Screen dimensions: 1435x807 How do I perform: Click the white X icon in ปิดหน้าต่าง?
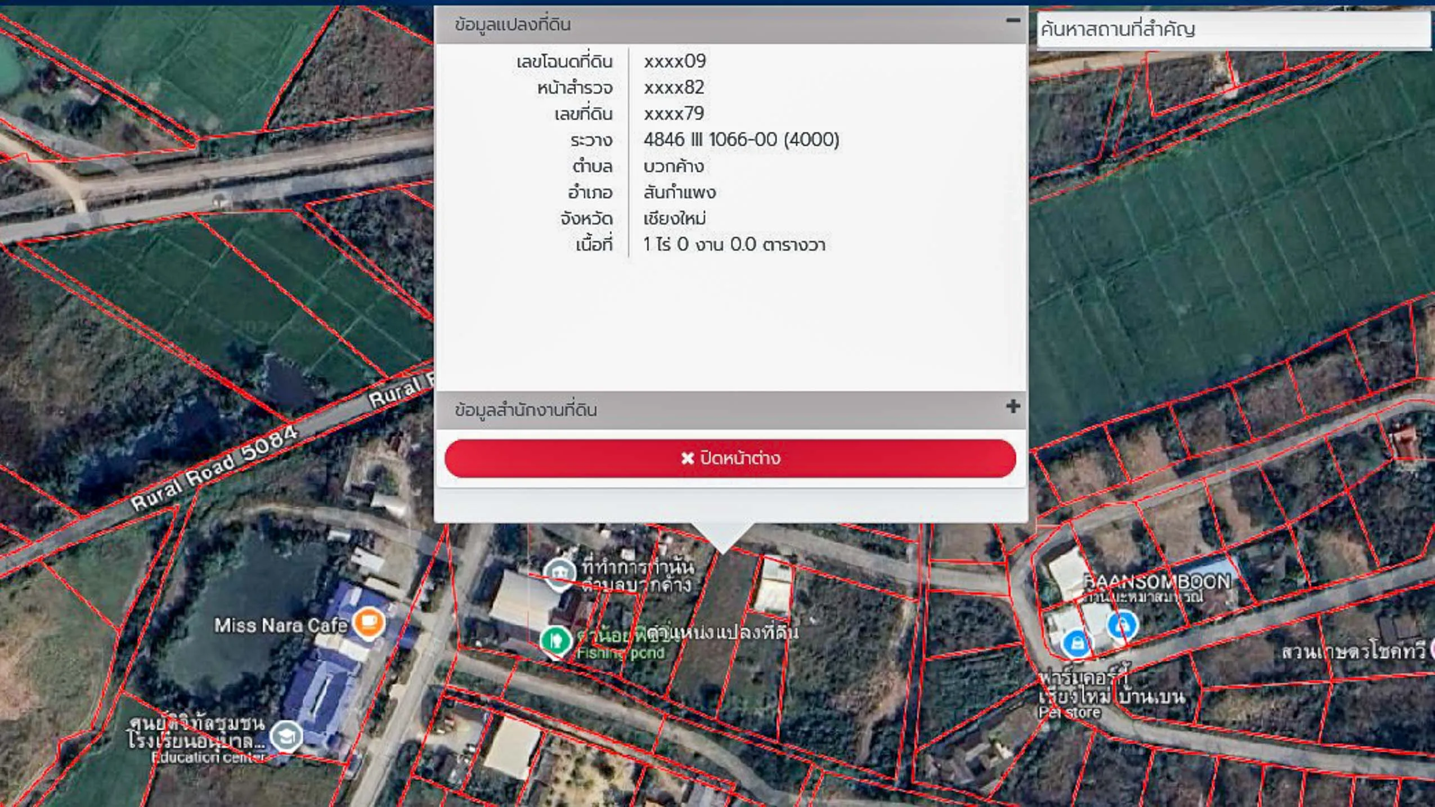tap(687, 458)
